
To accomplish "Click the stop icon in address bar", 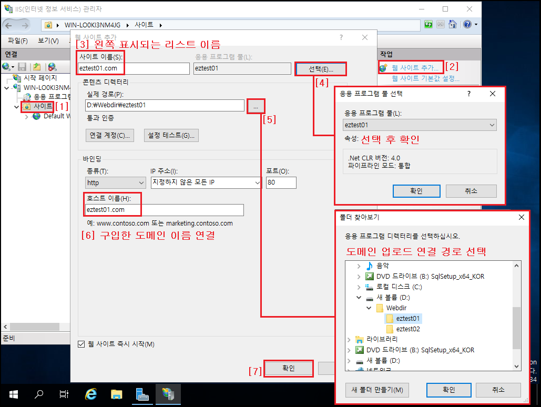I will (440, 24).
